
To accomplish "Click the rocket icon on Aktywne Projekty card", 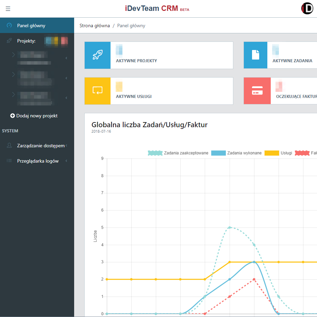I will pos(98,55).
